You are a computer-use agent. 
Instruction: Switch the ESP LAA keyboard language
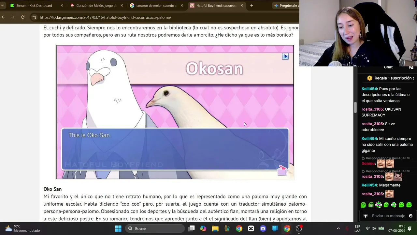coord(357,228)
